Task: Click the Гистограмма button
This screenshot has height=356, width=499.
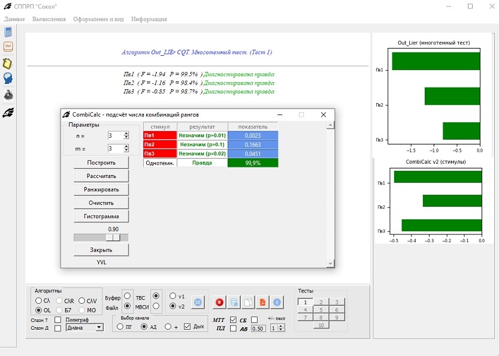Action: tap(101, 216)
